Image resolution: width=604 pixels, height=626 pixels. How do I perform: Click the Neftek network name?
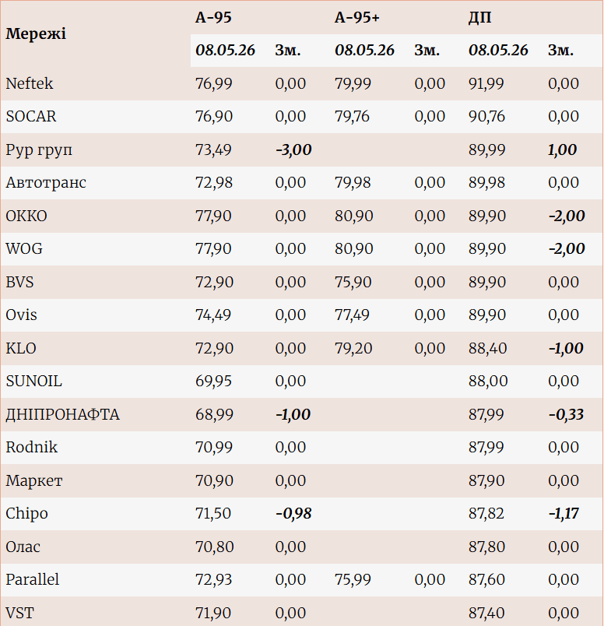(29, 83)
